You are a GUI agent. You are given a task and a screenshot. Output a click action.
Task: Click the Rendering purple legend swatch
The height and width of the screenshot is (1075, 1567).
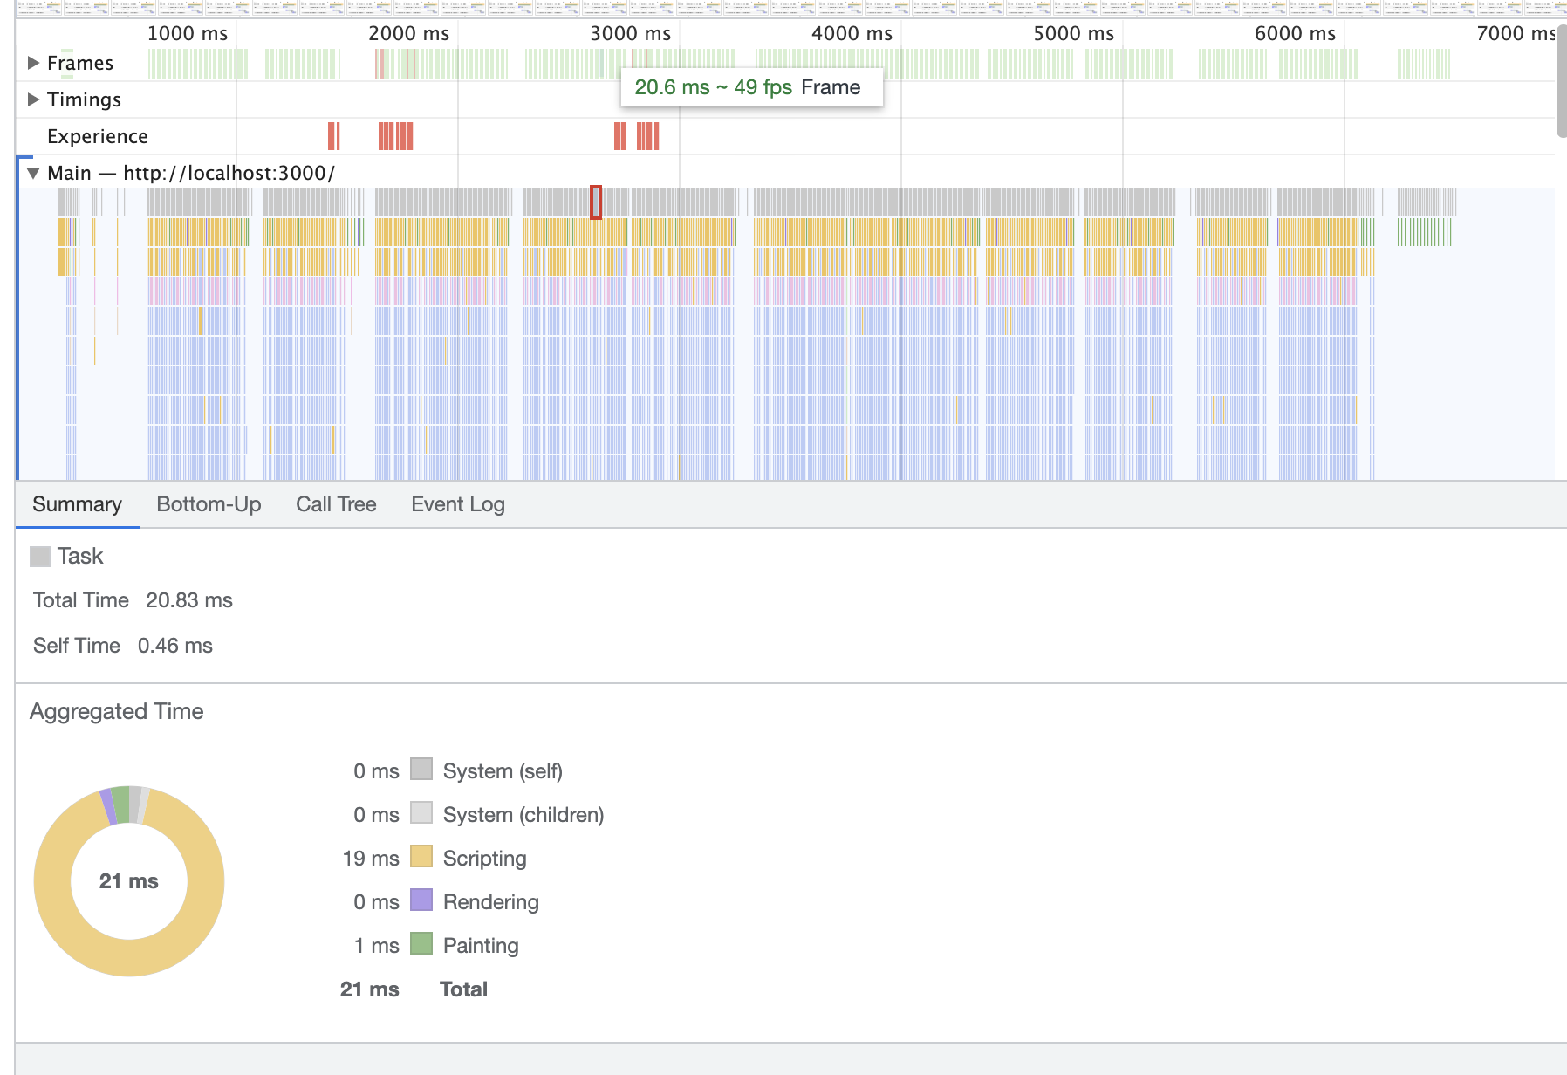[x=421, y=900]
